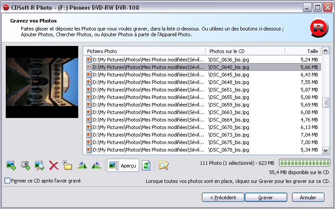The height and width of the screenshot is (209, 335).
Task: Delete selected photo with red X
Action: 53,165
